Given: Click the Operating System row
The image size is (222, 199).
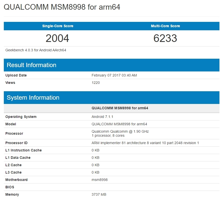Looking at the screenshot, I should 21,117.
